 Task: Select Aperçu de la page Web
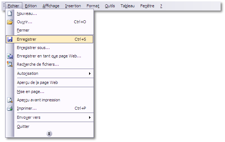tap(50, 82)
